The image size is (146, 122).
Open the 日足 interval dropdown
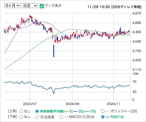tap(30, 6)
